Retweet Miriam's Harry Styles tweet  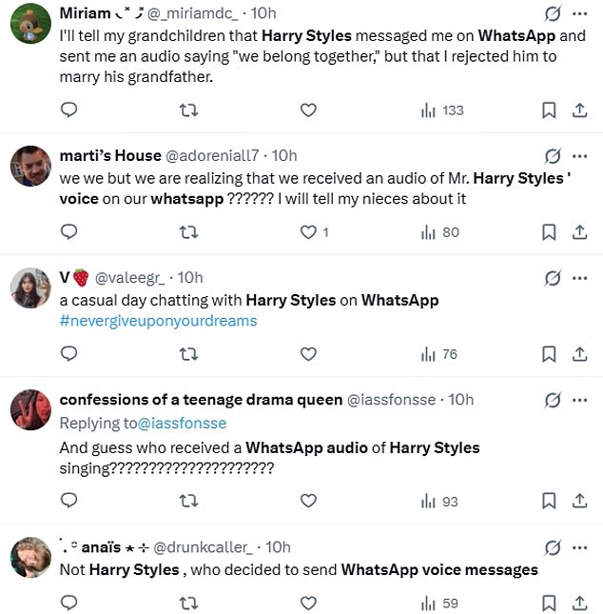(x=188, y=110)
